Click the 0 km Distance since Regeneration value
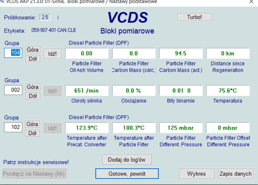Image resolution: width=258 pixels, height=185 pixels. pos(228,54)
